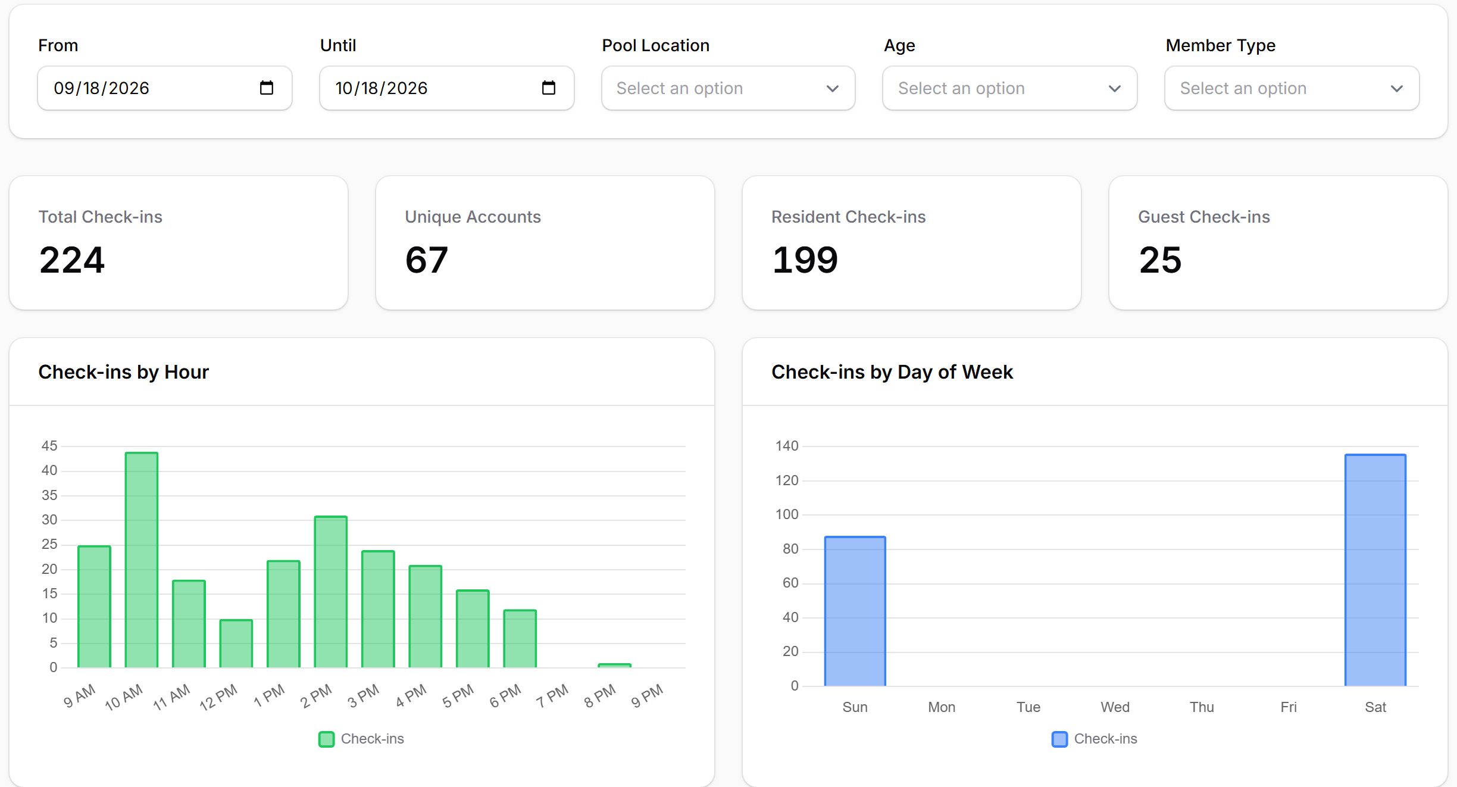The image size is (1457, 787).
Task: Open the Age dropdown
Action: click(x=1009, y=88)
